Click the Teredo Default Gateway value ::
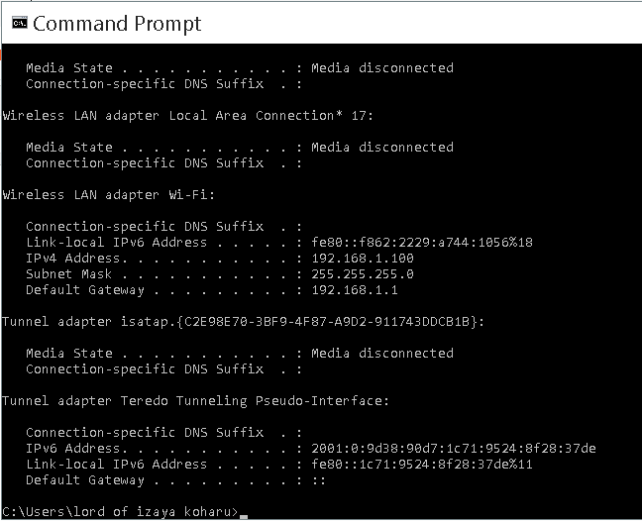The width and height of the screenshot is (642, 523). [x=319, y=480]
